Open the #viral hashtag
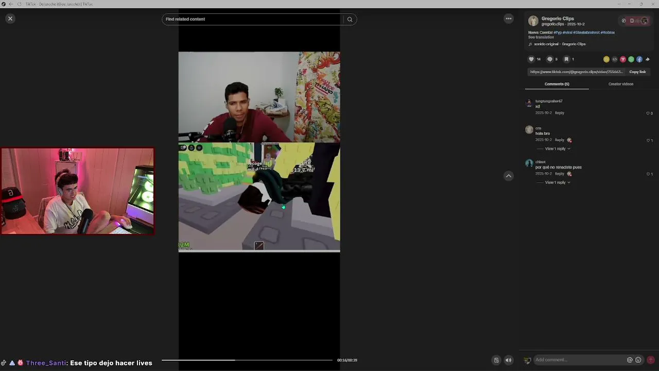Screen dimensions: 659x371 pyautogui.click(x=567, y=32)
